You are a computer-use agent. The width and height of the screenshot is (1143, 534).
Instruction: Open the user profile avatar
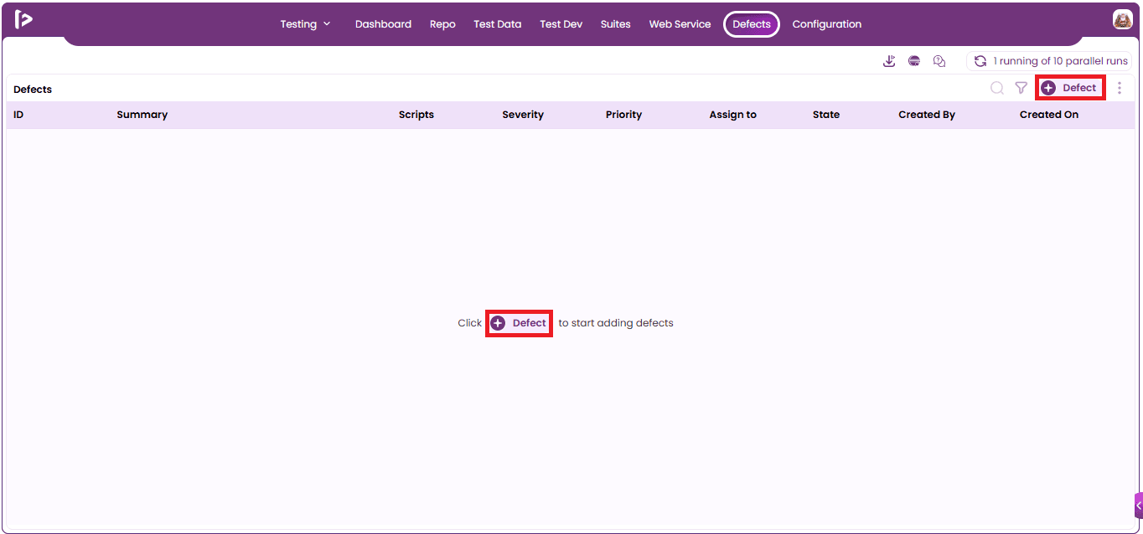[1122, 19]
